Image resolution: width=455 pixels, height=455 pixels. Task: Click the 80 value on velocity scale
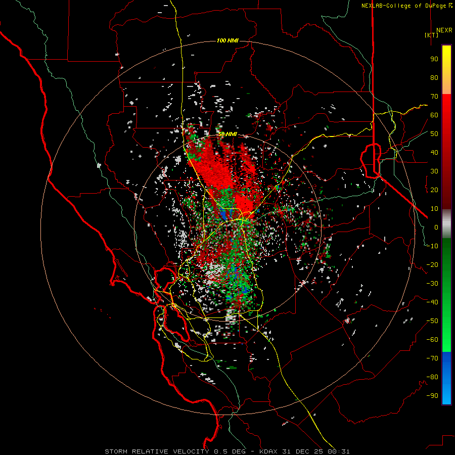(x=434, y=77)
